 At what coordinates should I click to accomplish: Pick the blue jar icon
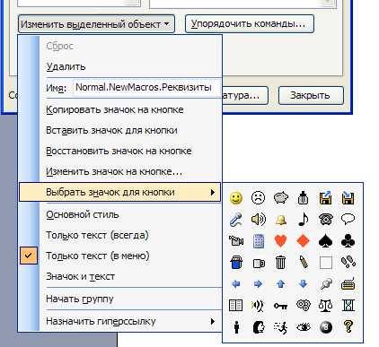click(x=236, y=263)
